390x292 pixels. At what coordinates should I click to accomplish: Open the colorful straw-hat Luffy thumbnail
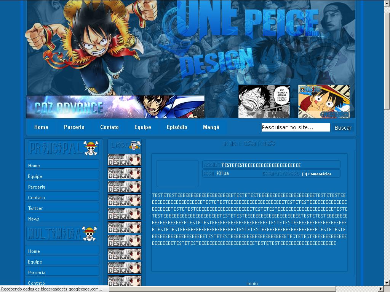click(x=324, y=102)
